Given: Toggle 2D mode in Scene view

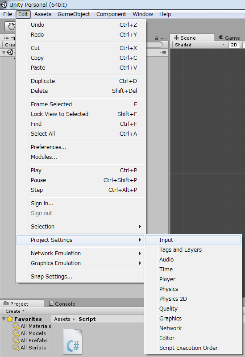Looking at the screenshot, I should [x=234, y=45].
